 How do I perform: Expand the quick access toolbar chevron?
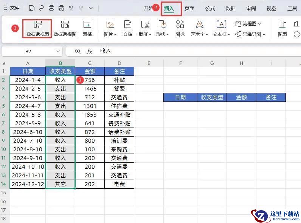(91, 8)
